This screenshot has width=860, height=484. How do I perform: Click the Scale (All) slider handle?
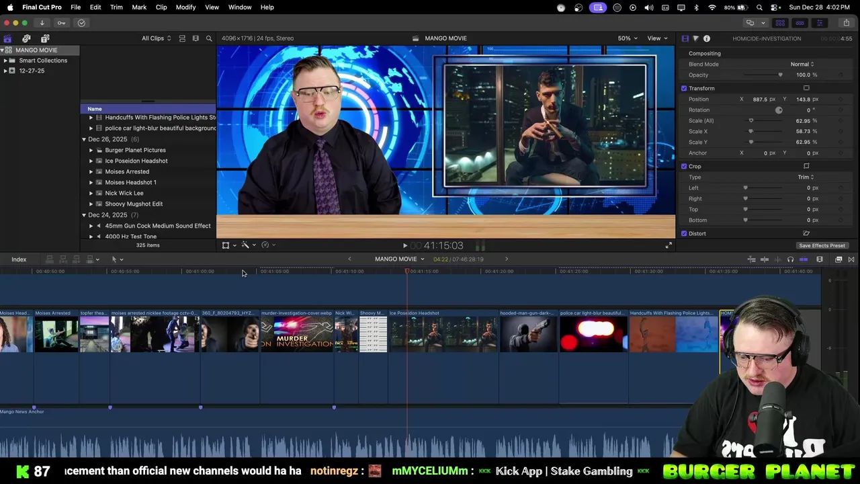click(751, 120)
